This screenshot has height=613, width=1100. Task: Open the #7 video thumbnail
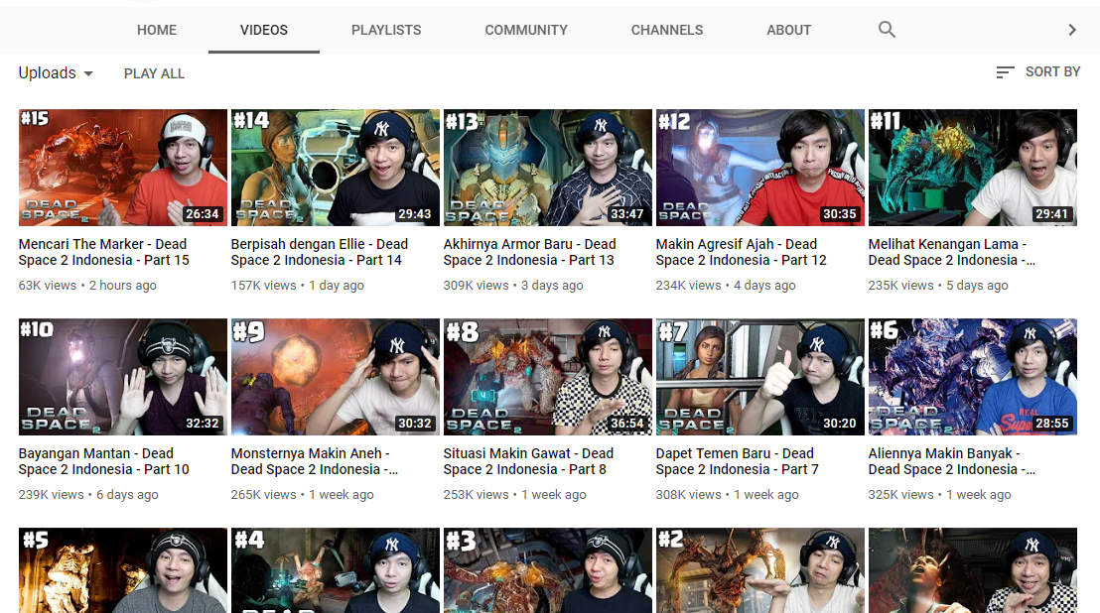coord(760,377)
